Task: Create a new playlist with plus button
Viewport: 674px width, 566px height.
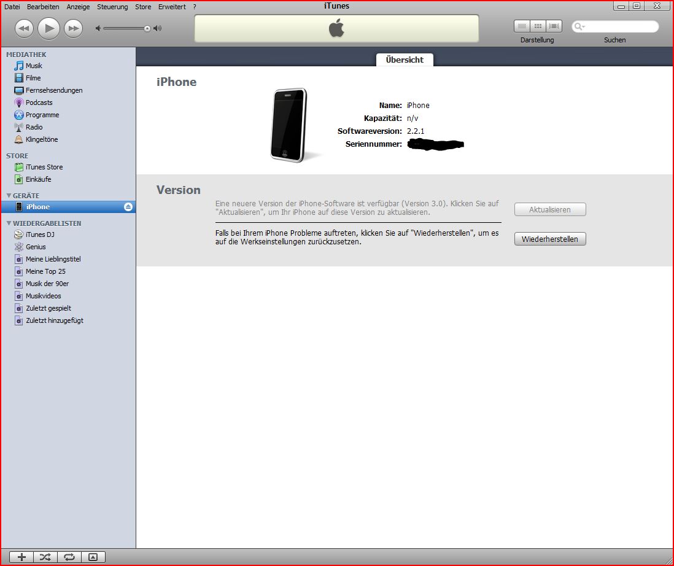Action: [21, 557]
